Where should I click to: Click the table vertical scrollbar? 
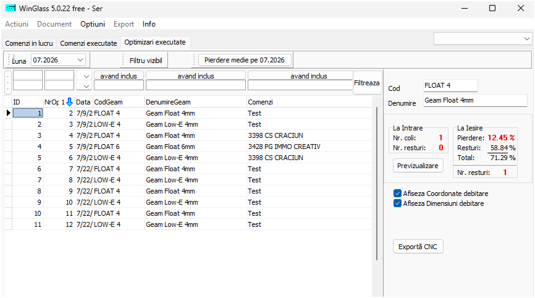tap(377, 184)
